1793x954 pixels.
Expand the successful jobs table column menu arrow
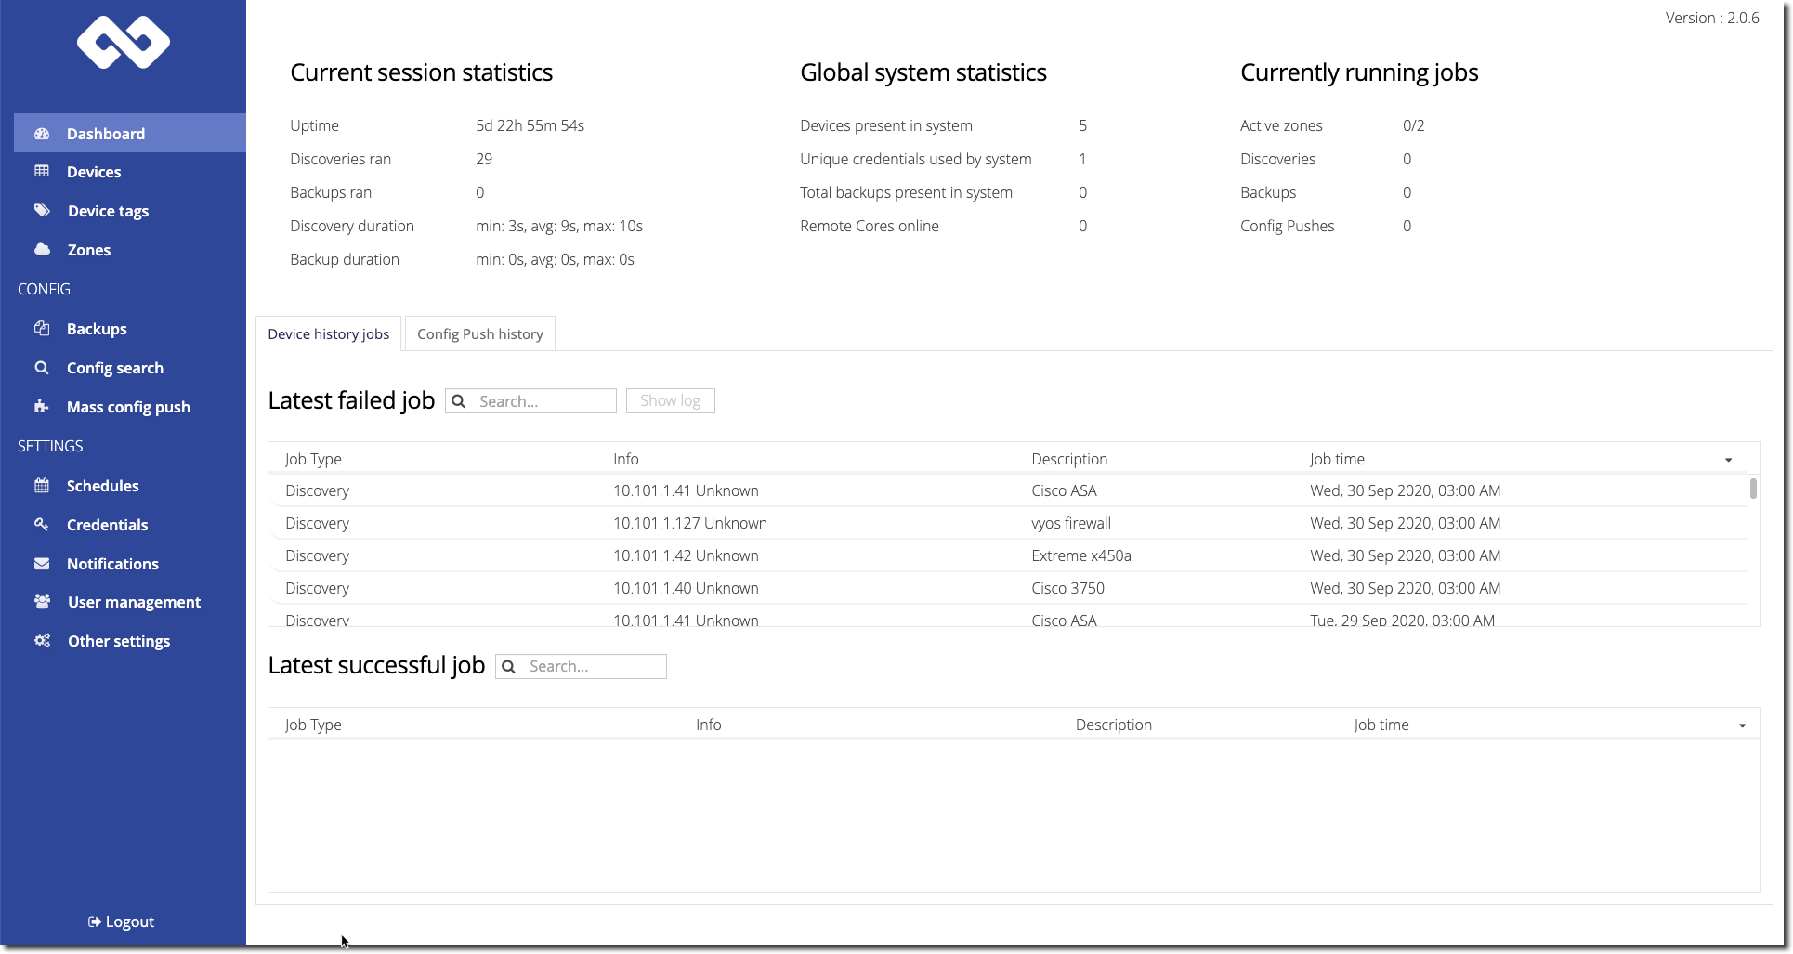point(1742,725)
